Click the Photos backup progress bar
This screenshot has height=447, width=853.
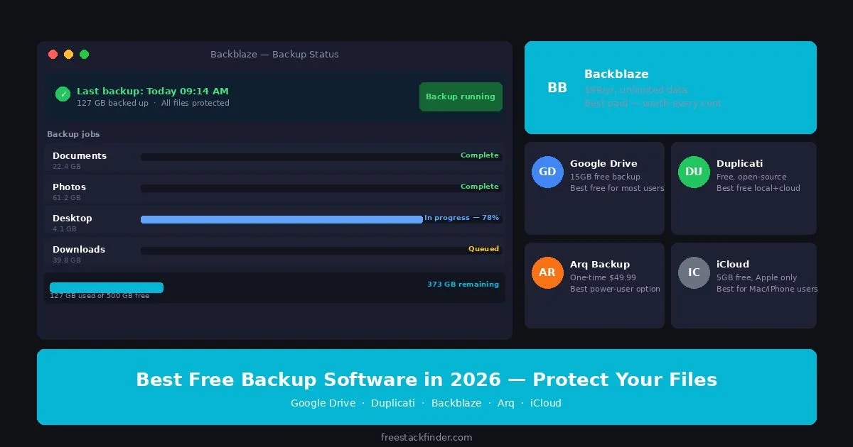tap(321, 188)
